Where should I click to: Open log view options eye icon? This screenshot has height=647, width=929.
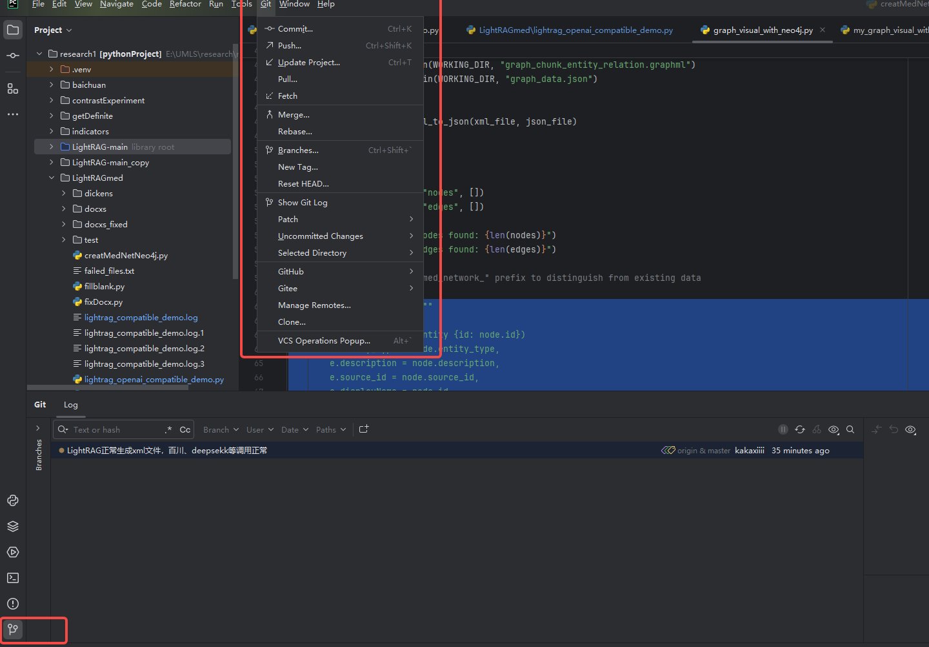(834, 429)
